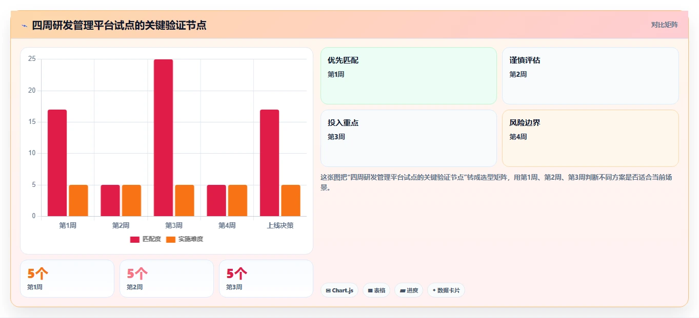699x318 pixels.
Task: Toggle the 实施难度 legend entry
Action: pos(185,239)
